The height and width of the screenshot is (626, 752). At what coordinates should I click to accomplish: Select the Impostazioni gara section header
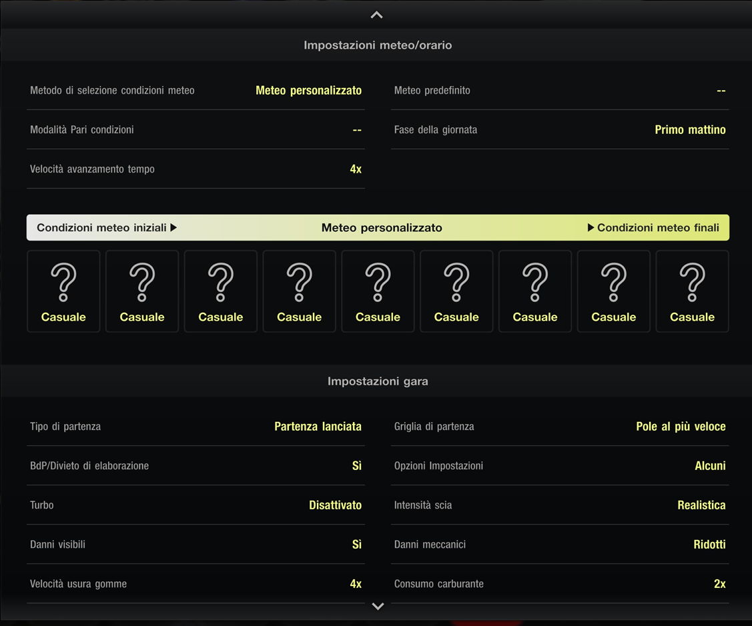(x=378, y=381)
